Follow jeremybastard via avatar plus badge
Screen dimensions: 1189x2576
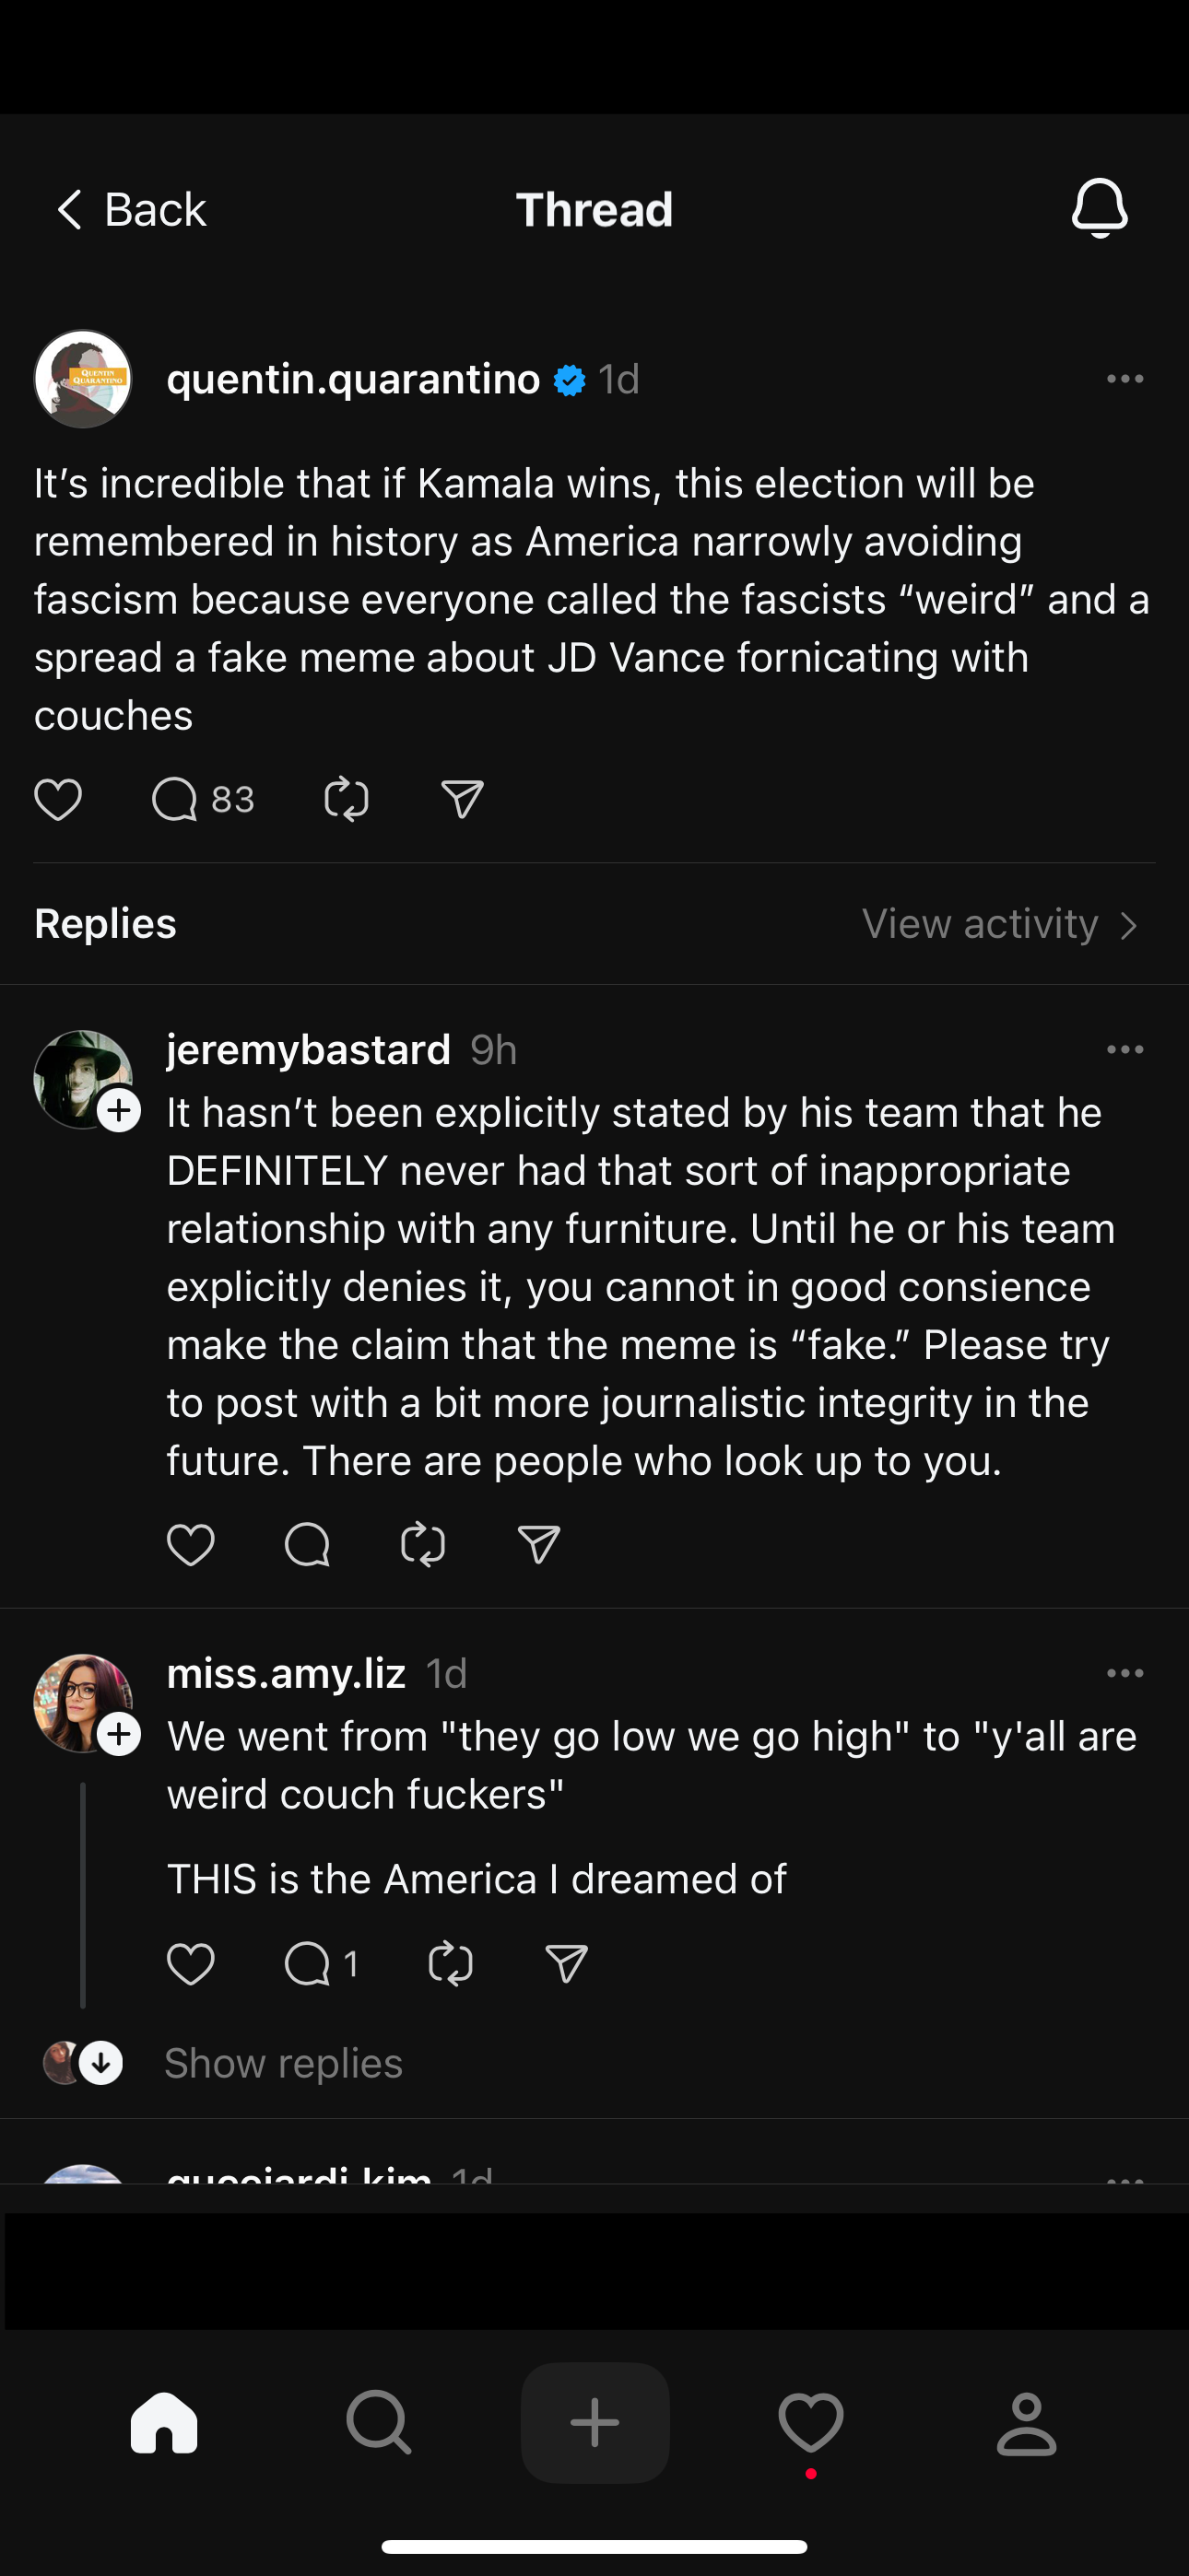pyautogui.click(x=119, y=1110)
